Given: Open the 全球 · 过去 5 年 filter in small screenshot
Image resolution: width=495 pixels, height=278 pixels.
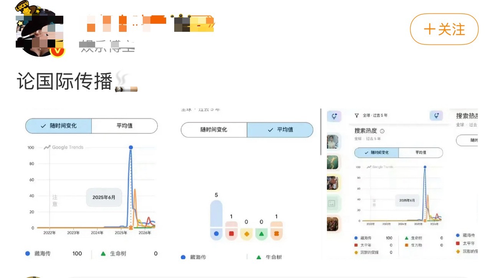Looking at the screenshot, I should (375, 115).
